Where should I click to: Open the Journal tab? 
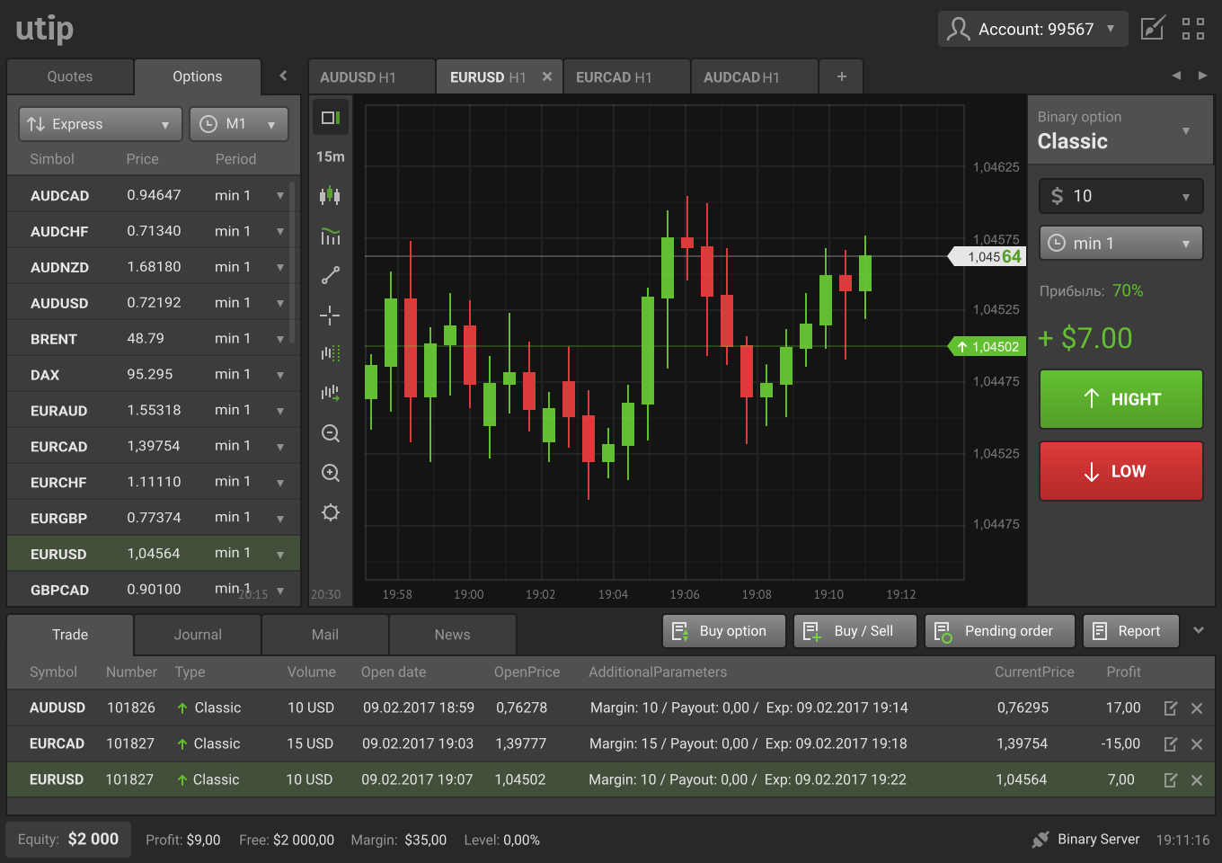click(x=198, y=635)
